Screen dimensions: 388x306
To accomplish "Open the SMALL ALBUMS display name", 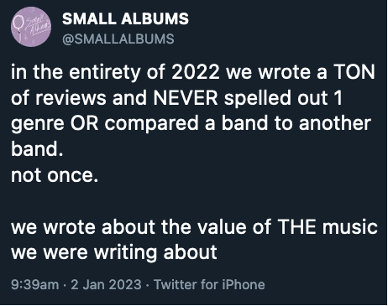I will pyautogui.click(x=125, y=18).
